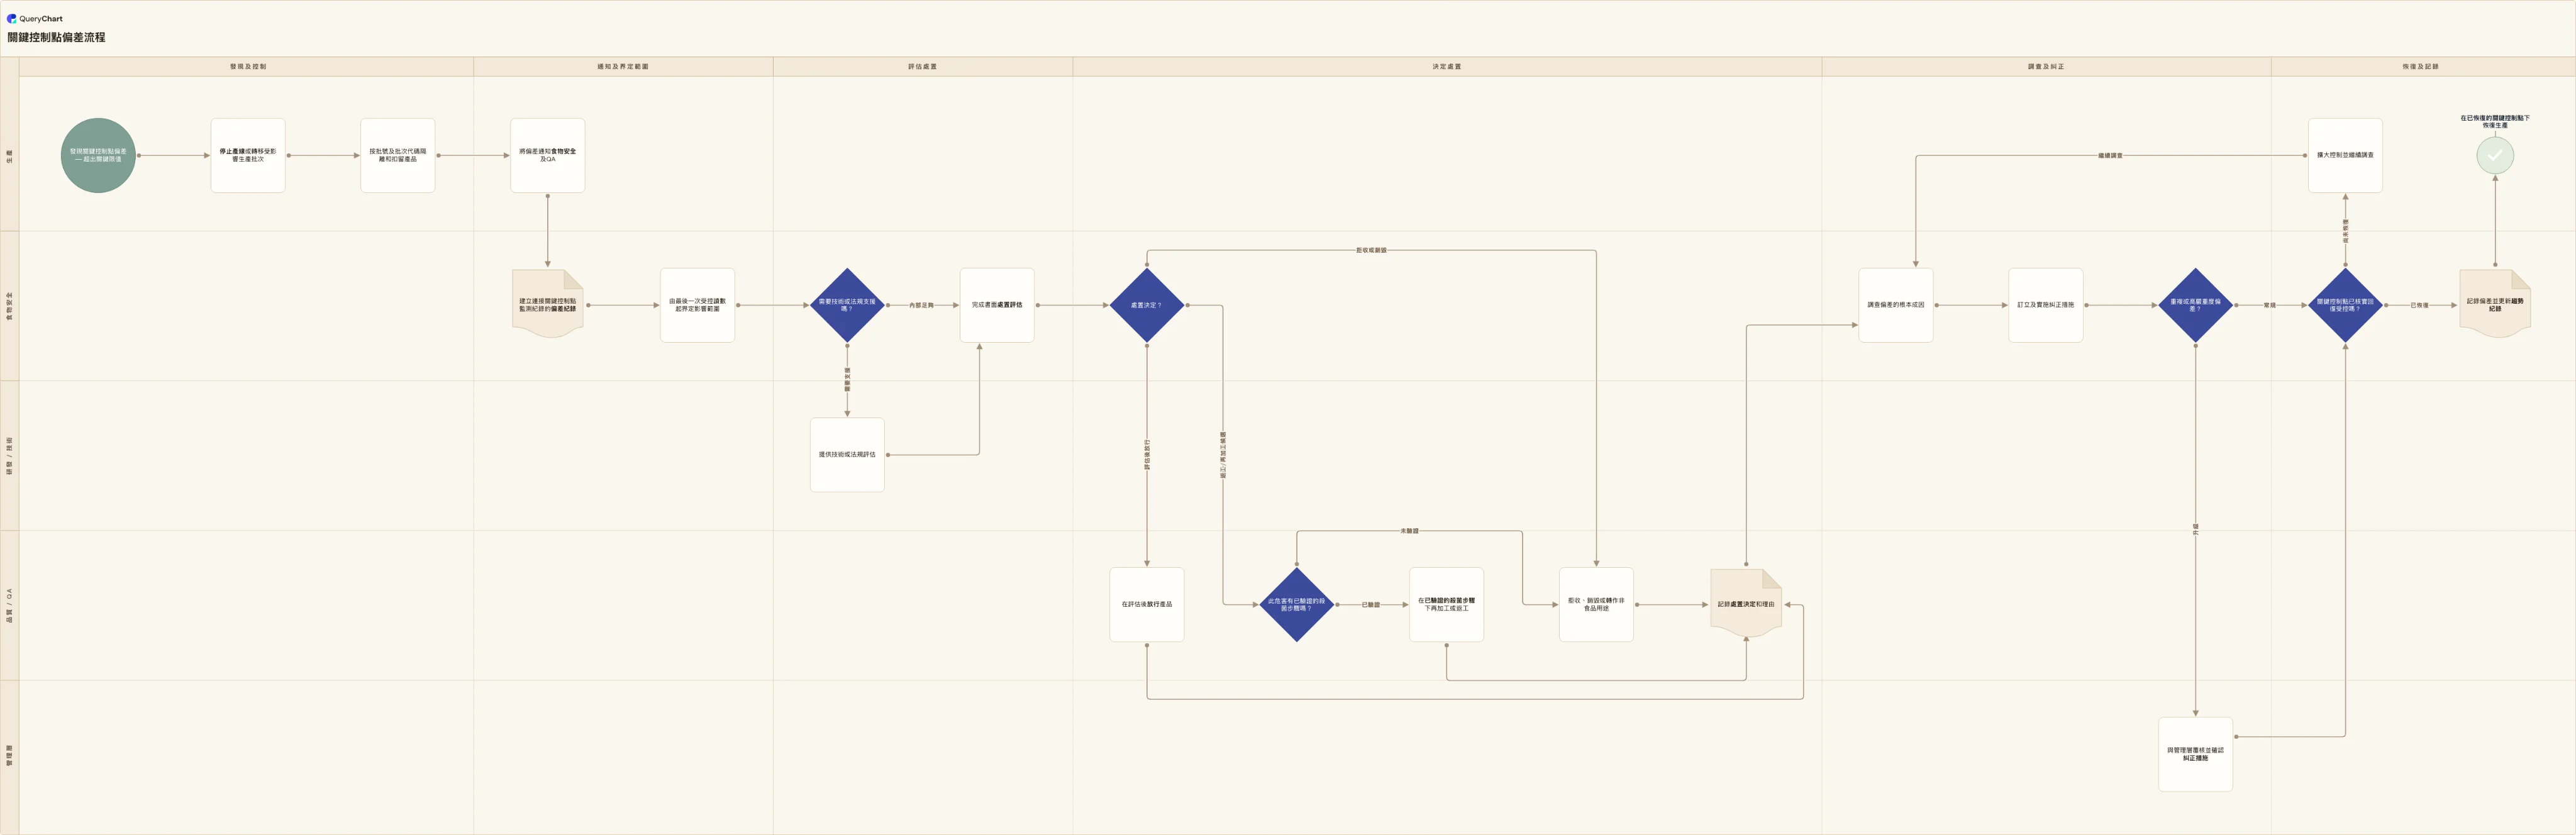2576x835 pixels.
Task: Click the 擴大控制並繼續調查 box
Action: click(2345, 155)
